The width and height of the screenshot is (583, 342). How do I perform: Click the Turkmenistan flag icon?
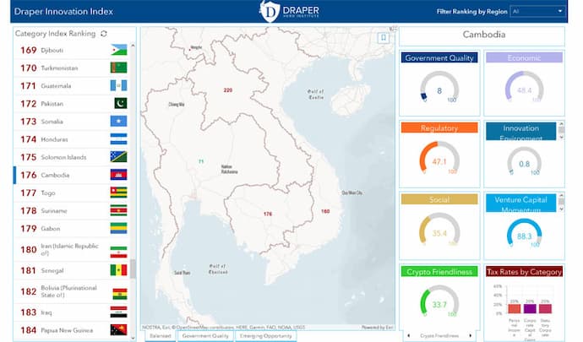(x=118, y=68)
